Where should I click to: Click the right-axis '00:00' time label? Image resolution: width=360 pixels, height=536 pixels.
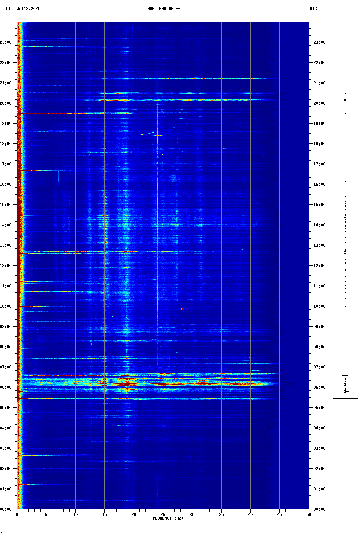coord(319,509)
